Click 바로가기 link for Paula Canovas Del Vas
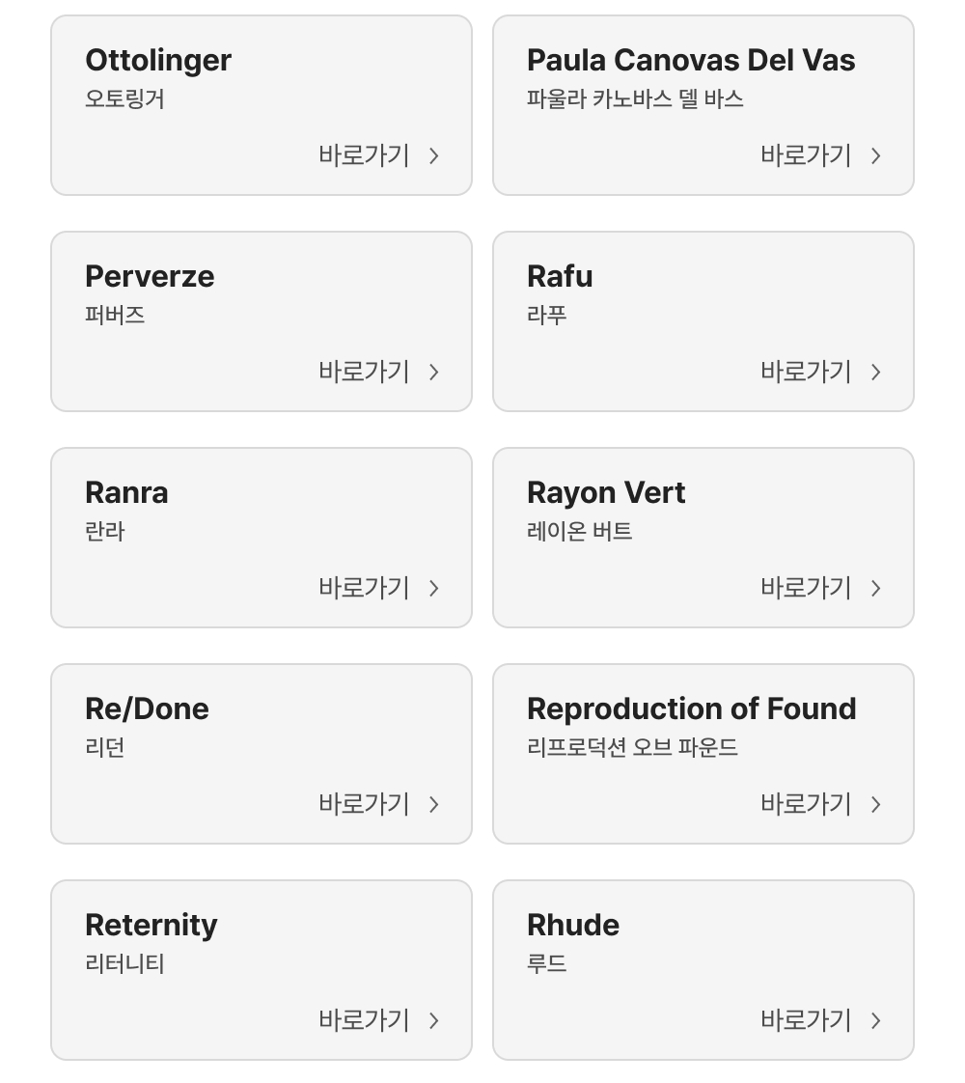 tap(806, 156)
